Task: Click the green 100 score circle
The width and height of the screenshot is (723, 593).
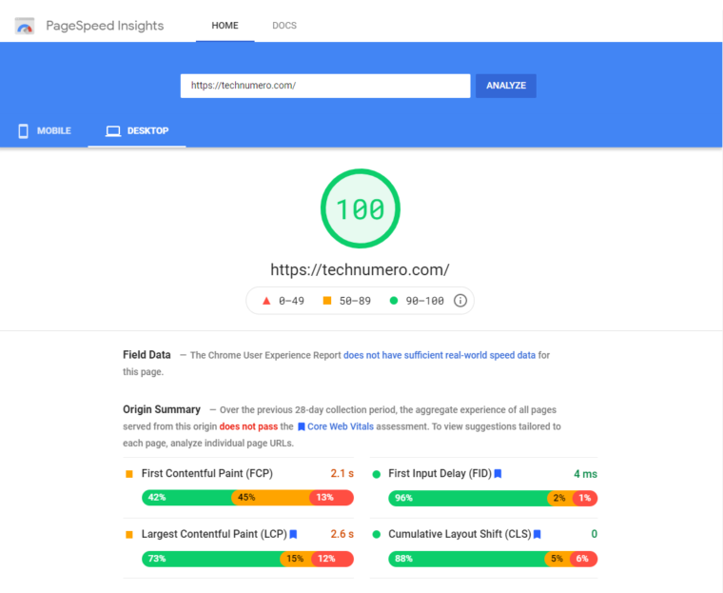Action: [x=361, y=208]
